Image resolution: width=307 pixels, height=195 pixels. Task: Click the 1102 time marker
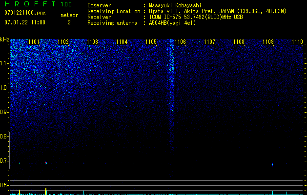63,42
